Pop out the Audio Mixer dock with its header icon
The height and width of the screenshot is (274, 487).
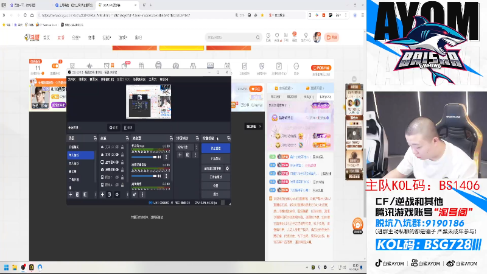(x=171, y=138)
